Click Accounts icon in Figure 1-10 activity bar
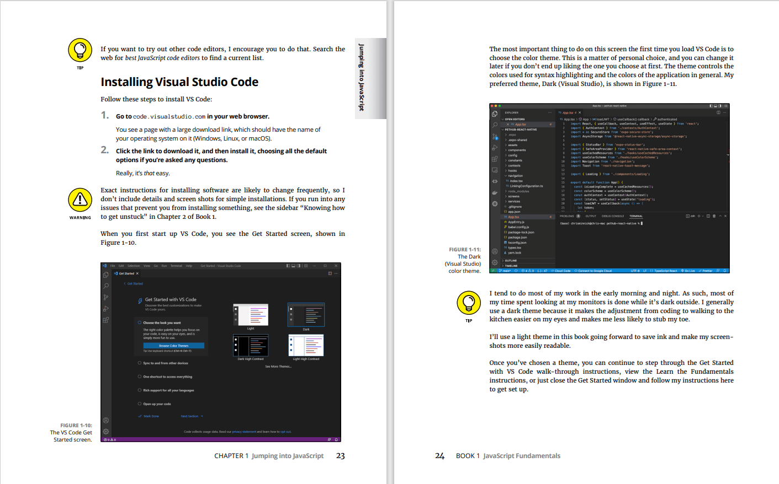Image resolution: width=779 pixels, height=484 pixels. 105,420
